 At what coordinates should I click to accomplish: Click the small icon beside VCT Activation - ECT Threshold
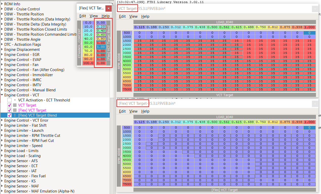point(15,100)
